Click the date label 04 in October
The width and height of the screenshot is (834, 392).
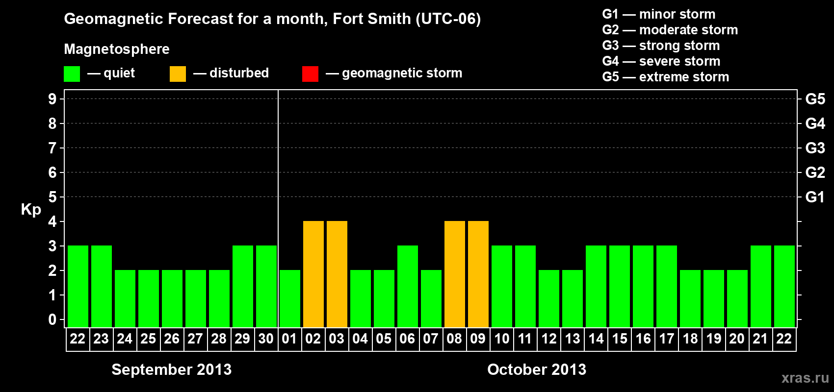click(360, 339)
